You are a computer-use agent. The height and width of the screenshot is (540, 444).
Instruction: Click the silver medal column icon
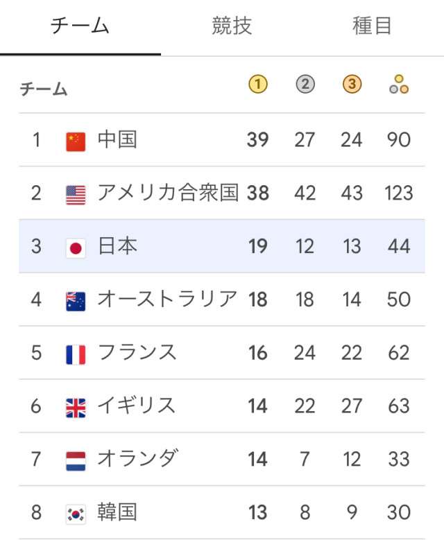[x=305, y=85]
